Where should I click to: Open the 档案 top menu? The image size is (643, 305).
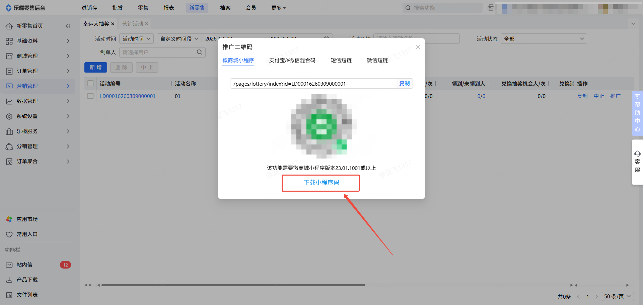225,8
